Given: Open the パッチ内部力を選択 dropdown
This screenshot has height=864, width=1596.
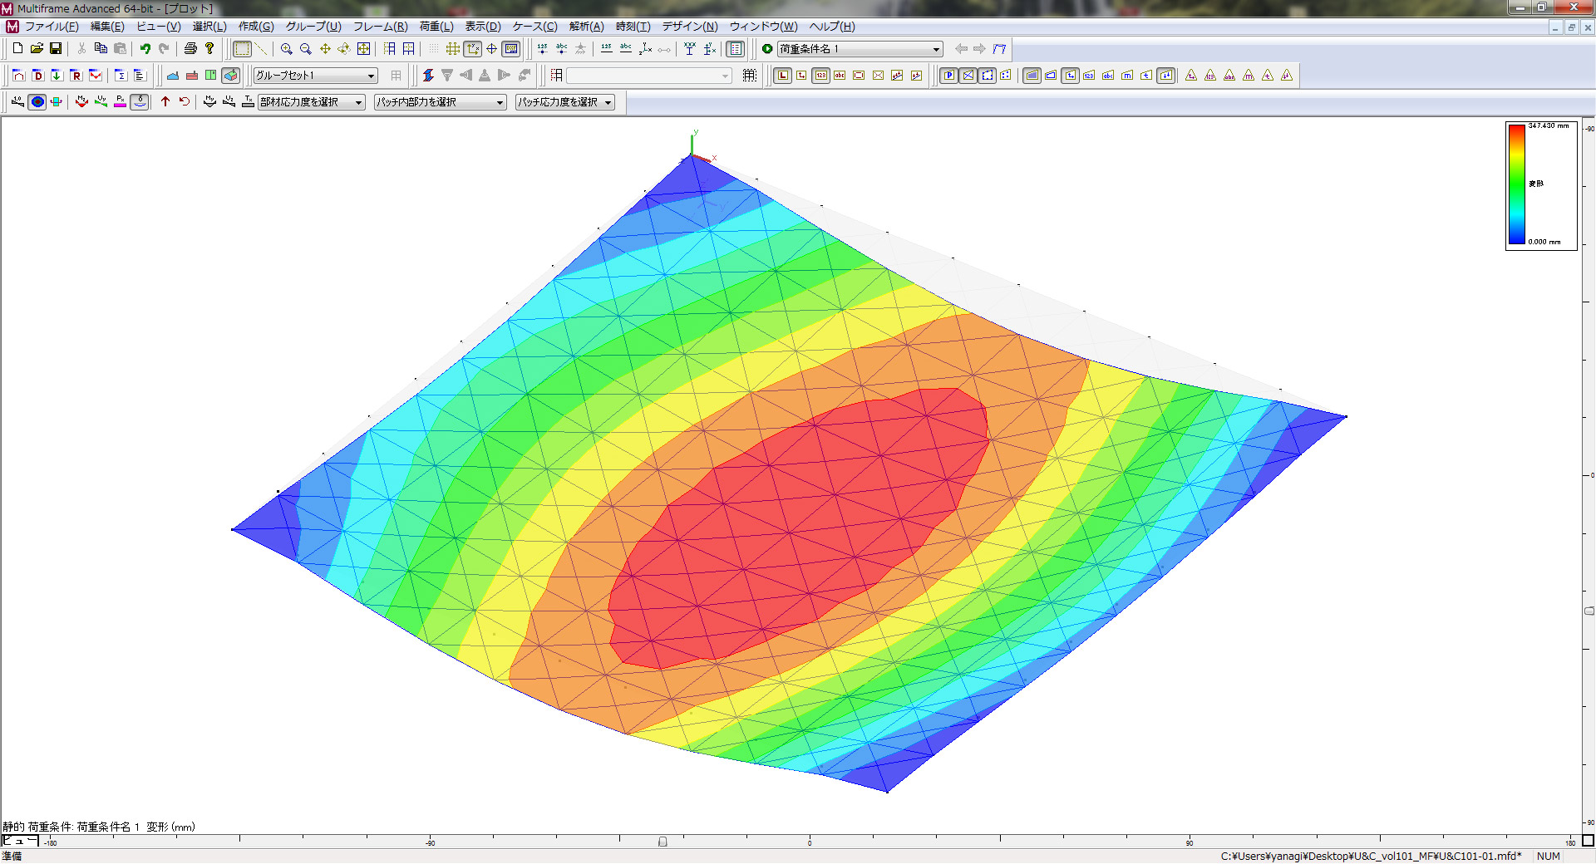Looking at the screenshot, I should tap(440, 102).
